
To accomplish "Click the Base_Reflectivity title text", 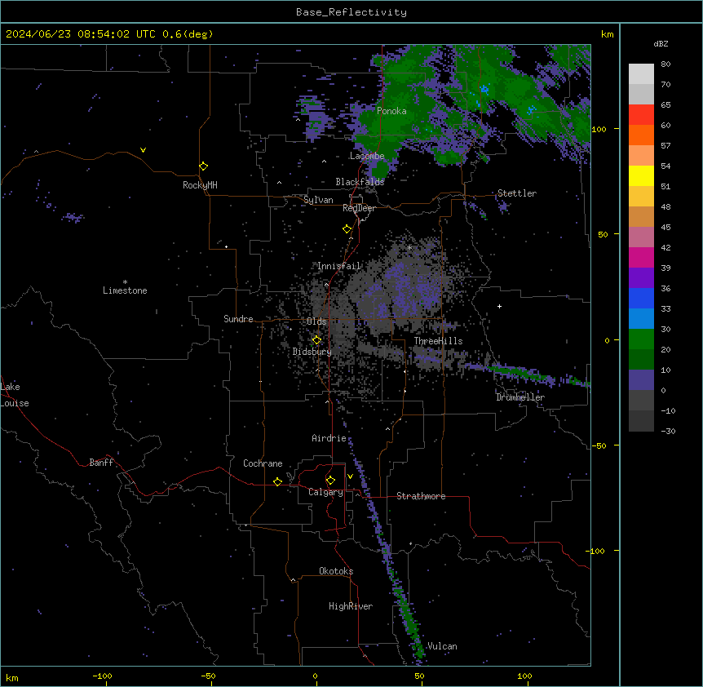I will pyautogui.click(x=351, y=12).
